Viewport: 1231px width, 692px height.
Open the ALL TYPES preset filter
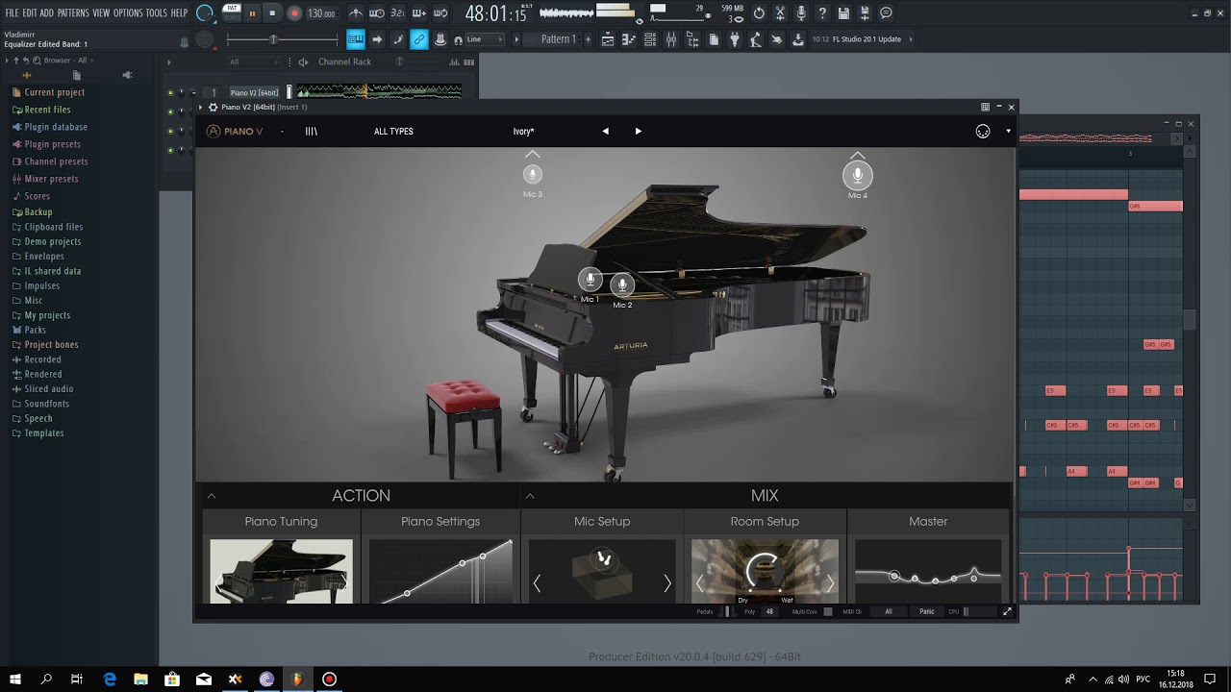tap(393, 132)
